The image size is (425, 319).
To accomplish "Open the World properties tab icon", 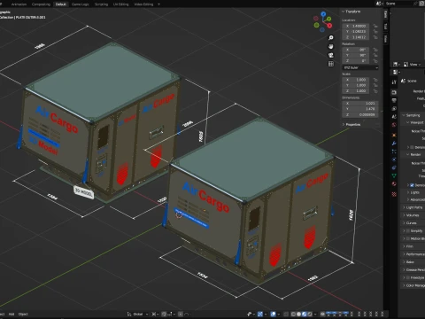I will coord(394,125).
